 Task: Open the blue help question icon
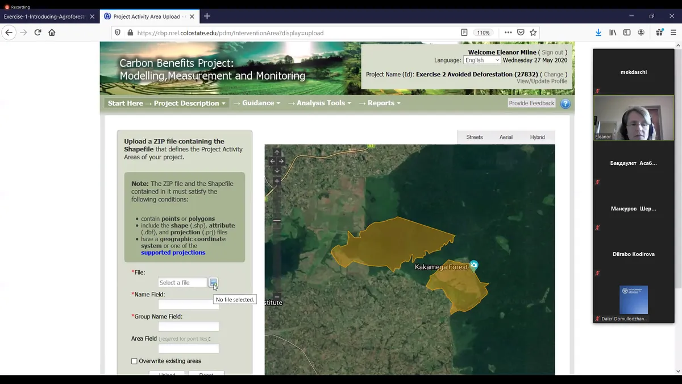click(x=565, y=104)
